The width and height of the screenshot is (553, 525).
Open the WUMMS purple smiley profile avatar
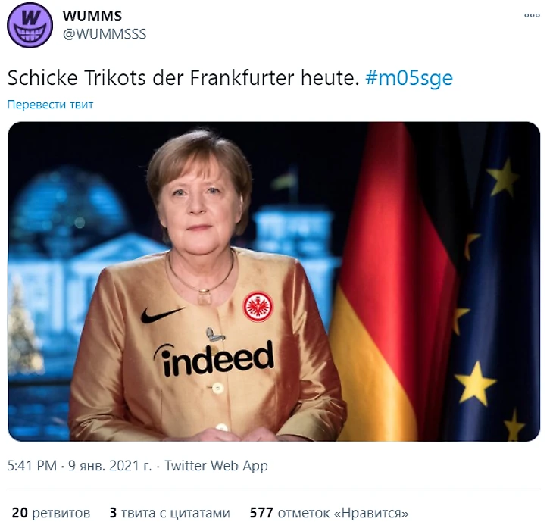[30, 26]
